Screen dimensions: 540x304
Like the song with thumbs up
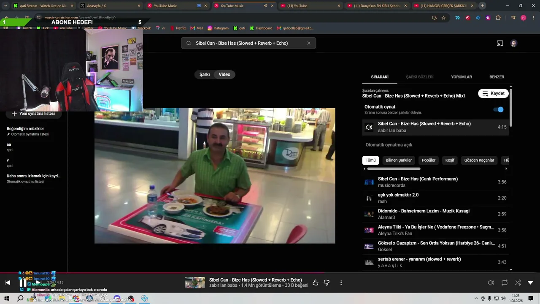(315, 282)
